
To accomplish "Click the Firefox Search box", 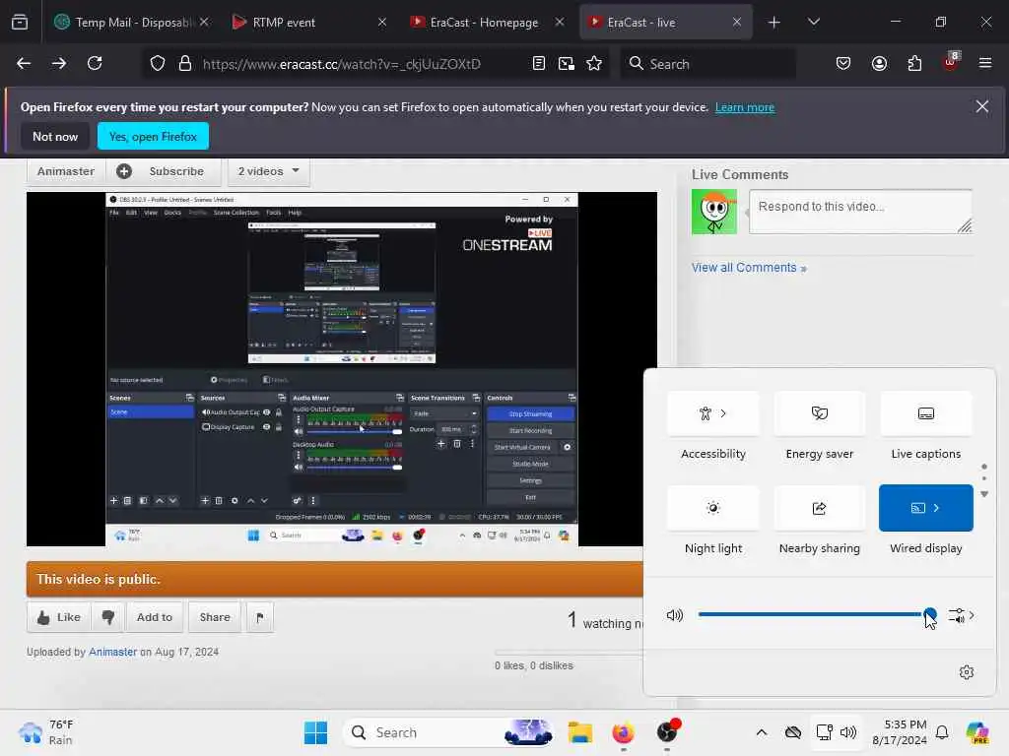I will [707, 64].
